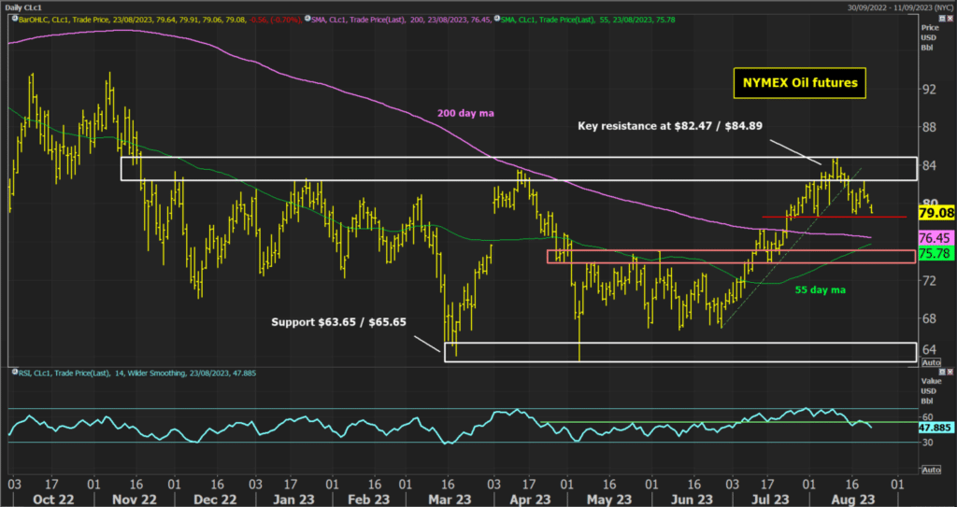957x507 pixels.
Task: Click the Oct 22 month label
Action: click(x=53, y=500)
